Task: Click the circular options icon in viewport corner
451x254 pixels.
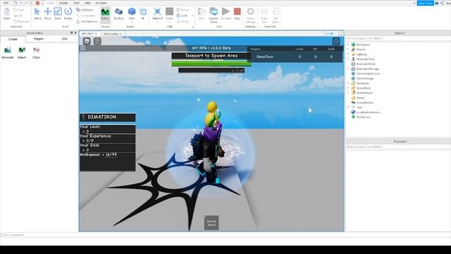Action: click(x=336, y=41)
